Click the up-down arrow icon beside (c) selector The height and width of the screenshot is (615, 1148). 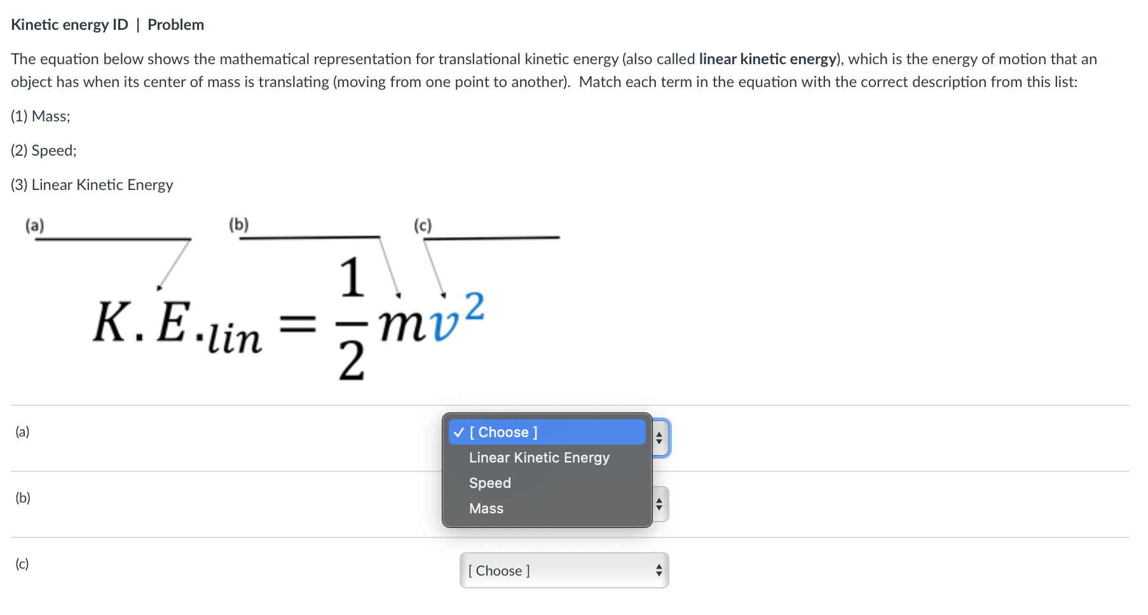[x=659, y=570]
